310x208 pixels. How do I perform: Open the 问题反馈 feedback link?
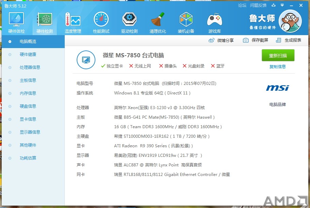[x=258, y=5]
